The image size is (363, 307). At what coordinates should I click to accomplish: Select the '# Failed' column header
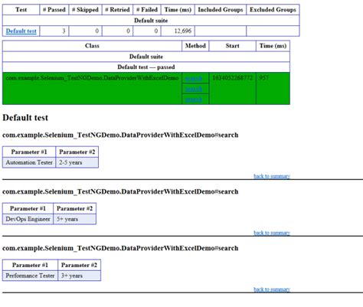pyautogui.click(x=147, y=10)
